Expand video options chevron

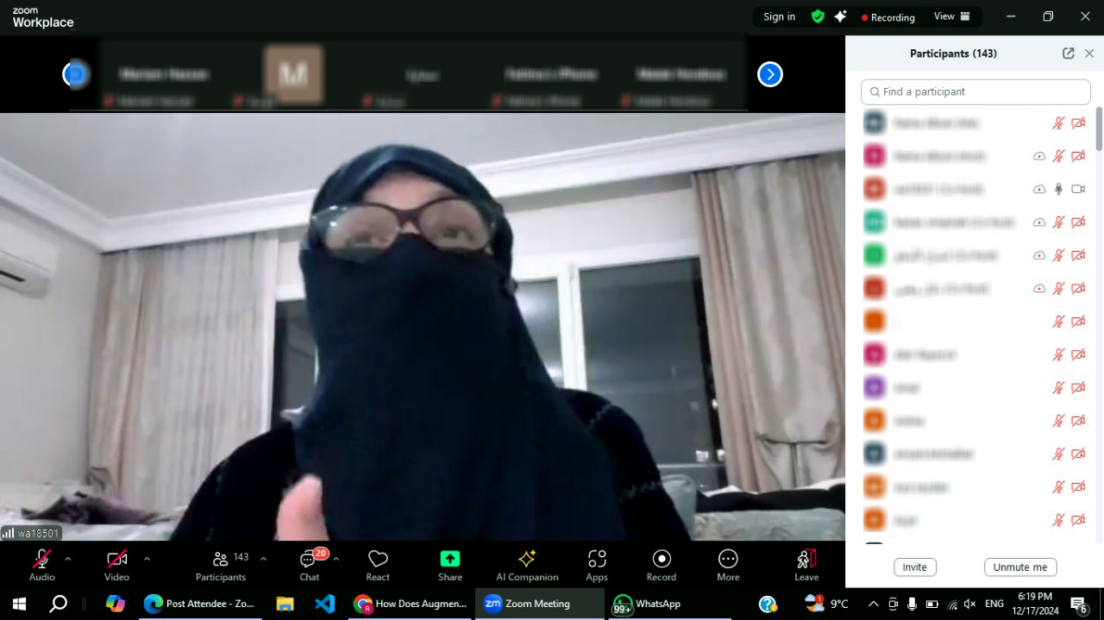[147, 559]
